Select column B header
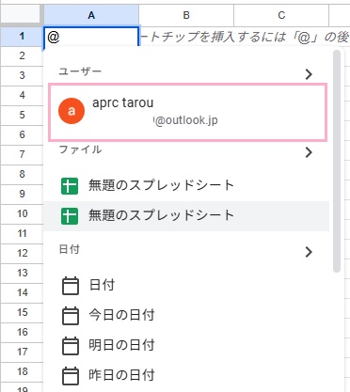 point(186,15)
